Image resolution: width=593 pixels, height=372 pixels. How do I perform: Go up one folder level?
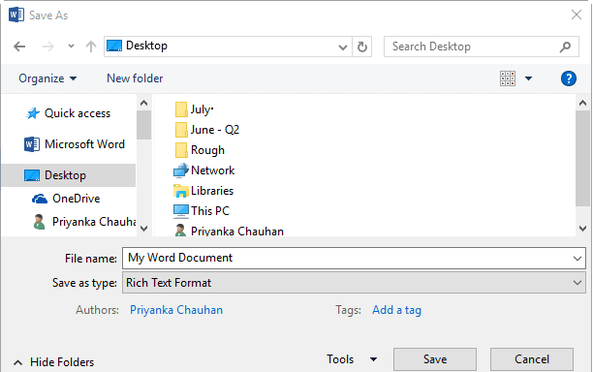(x=91, y=46)
